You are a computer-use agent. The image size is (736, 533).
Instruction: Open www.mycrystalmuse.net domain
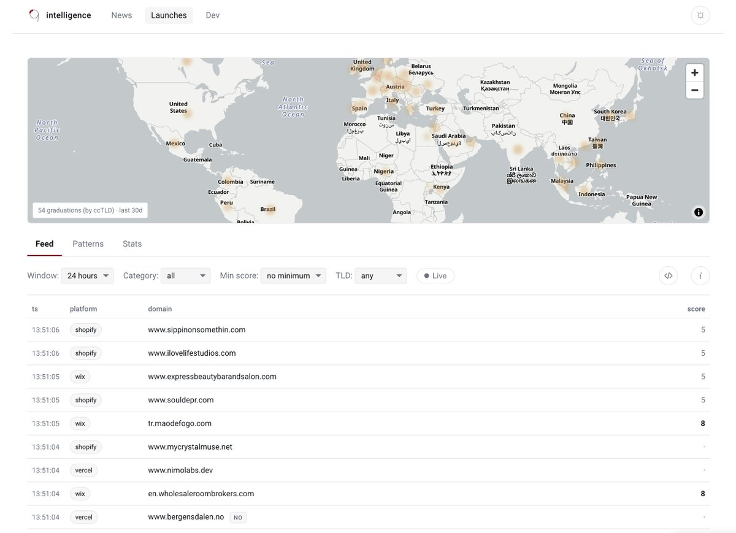pyautogui.click(x=190, y=447)
